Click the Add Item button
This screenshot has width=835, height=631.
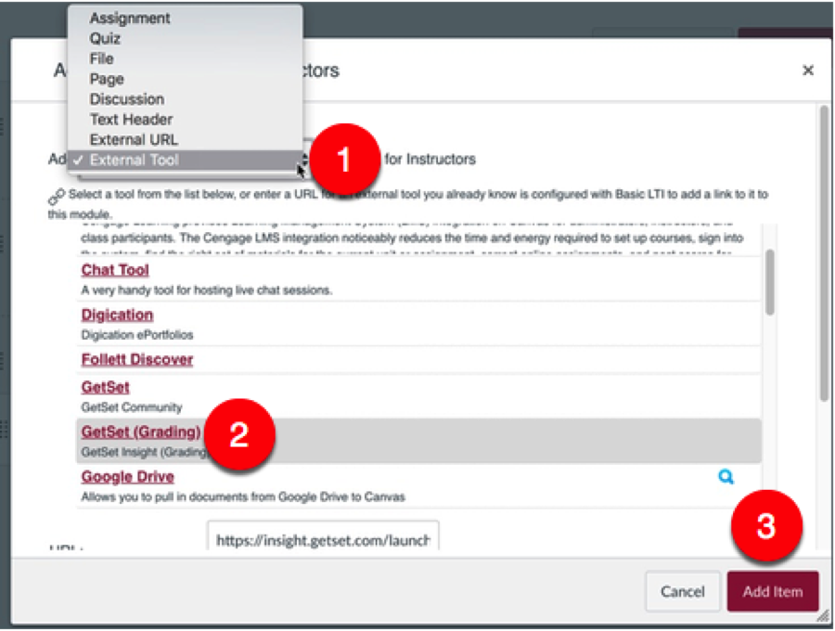[773, 590]
